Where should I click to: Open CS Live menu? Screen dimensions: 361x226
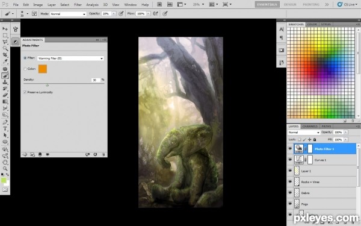click(x=347, y=4)
